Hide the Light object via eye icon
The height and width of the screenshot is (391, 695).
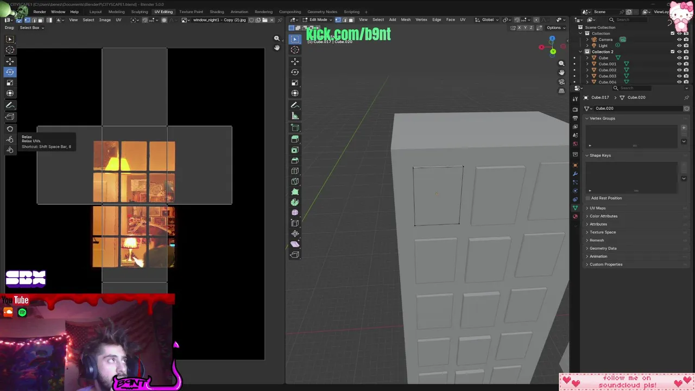[x=679, y=46]
